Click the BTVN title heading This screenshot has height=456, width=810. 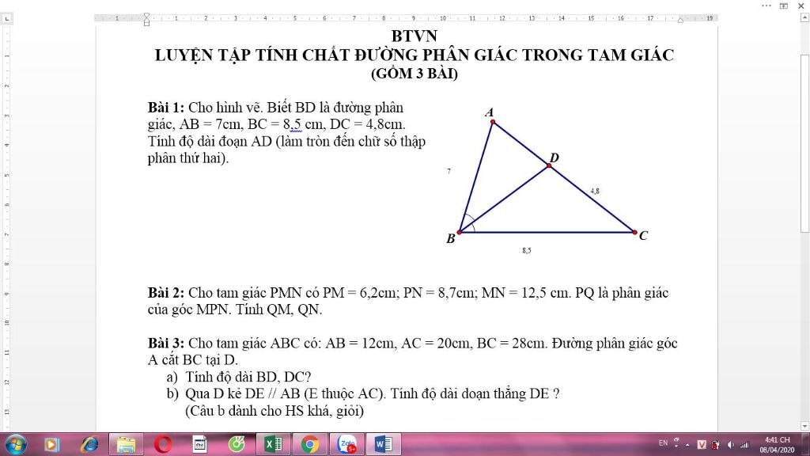[414, 36]
